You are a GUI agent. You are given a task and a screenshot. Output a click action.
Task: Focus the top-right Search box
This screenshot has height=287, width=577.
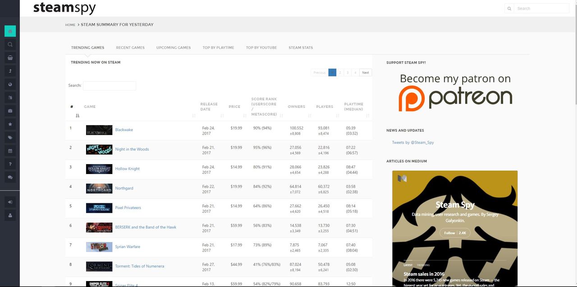pyautogui.click(x=541, y=9)
